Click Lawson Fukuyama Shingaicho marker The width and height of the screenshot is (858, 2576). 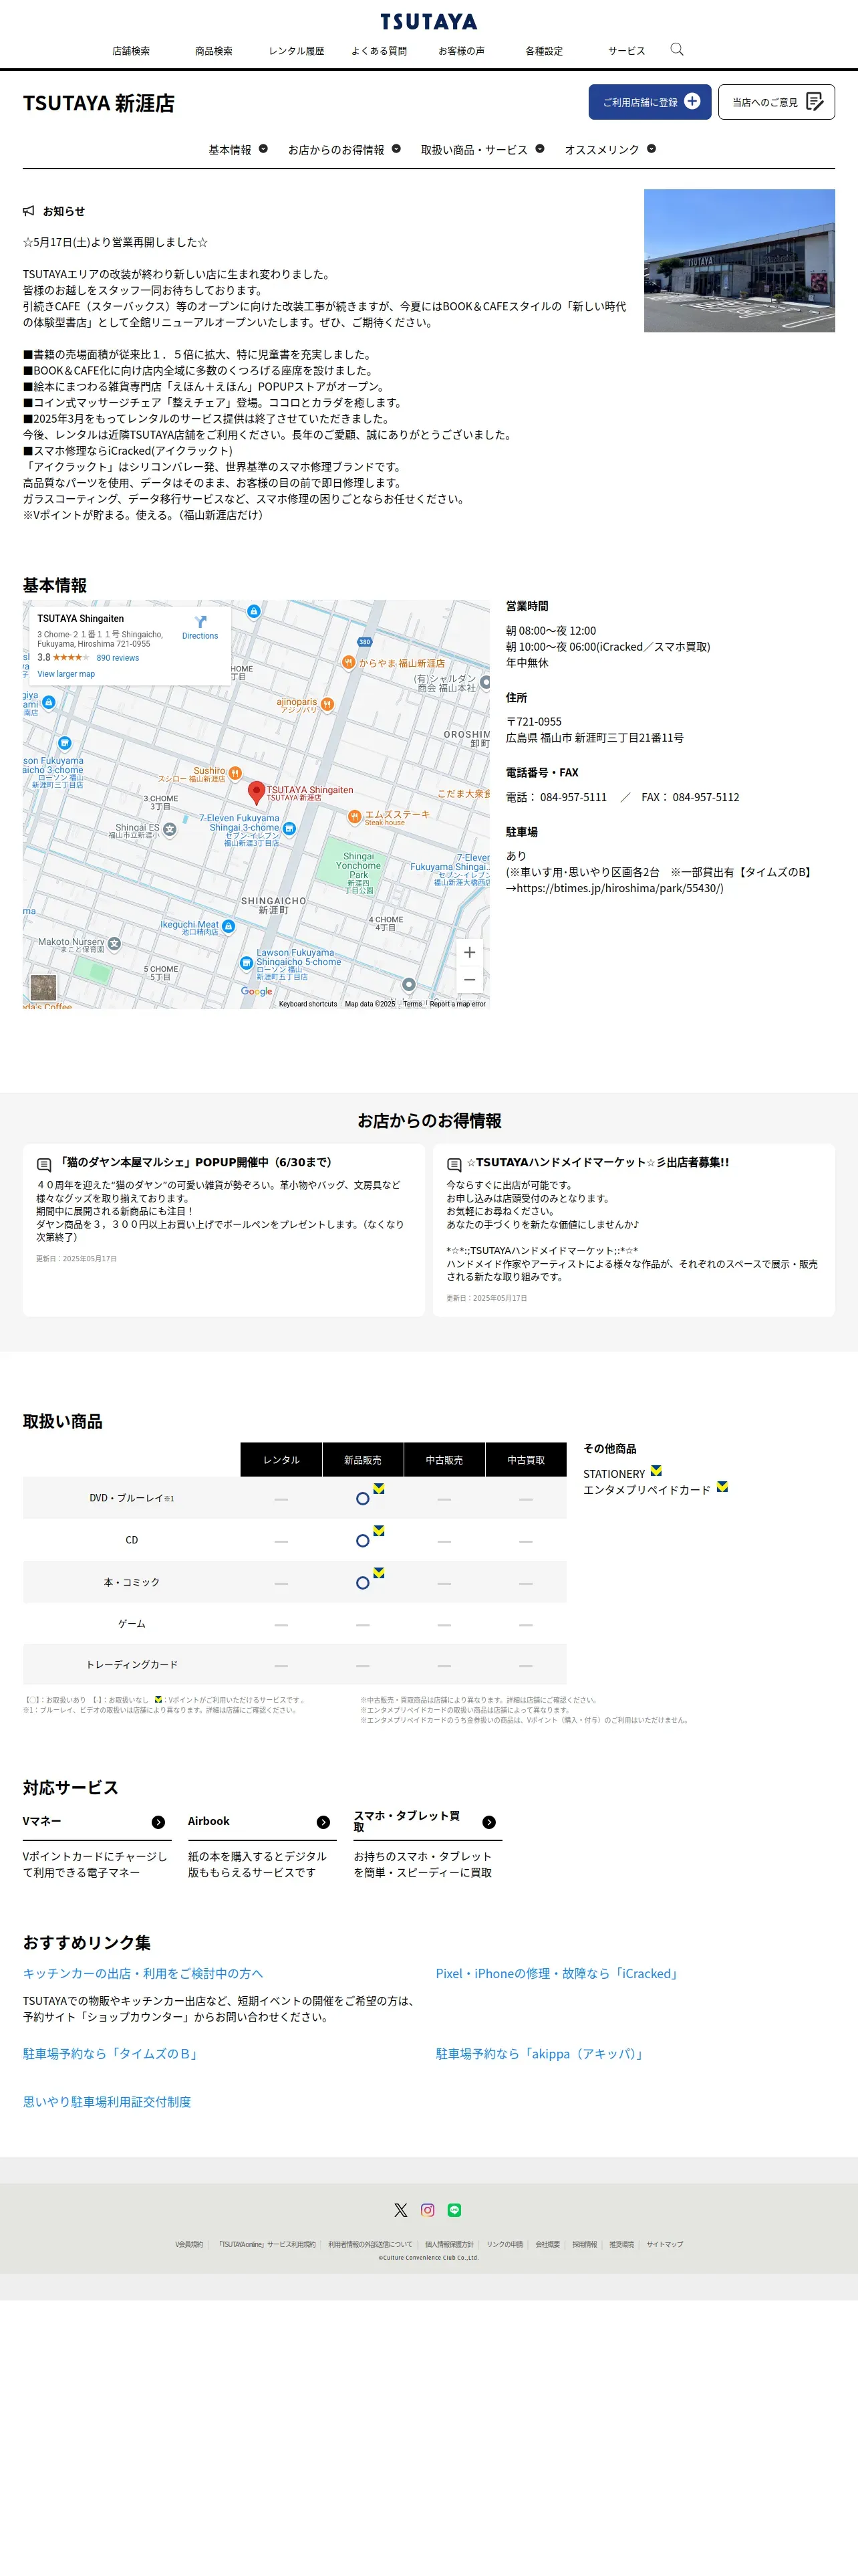tap(246, 963)
